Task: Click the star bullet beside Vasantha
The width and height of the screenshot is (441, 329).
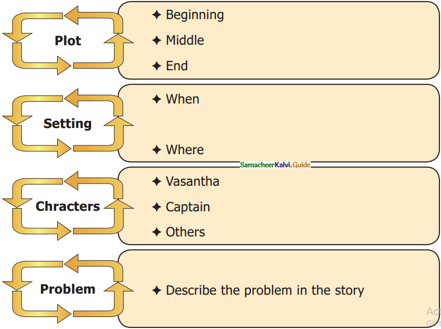Action: (x=156, y=181)
